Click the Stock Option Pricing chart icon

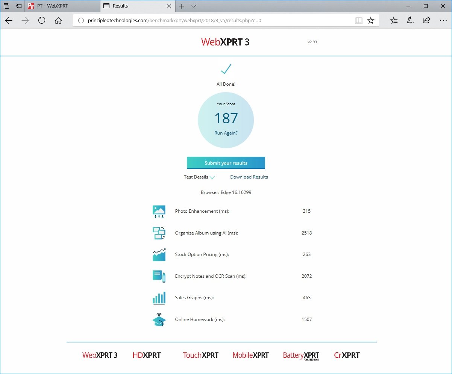tap(159, 254)
